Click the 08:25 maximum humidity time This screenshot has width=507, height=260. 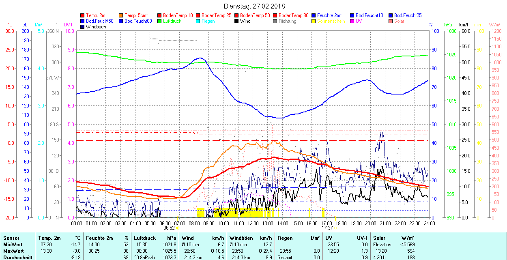pos(94,251)
